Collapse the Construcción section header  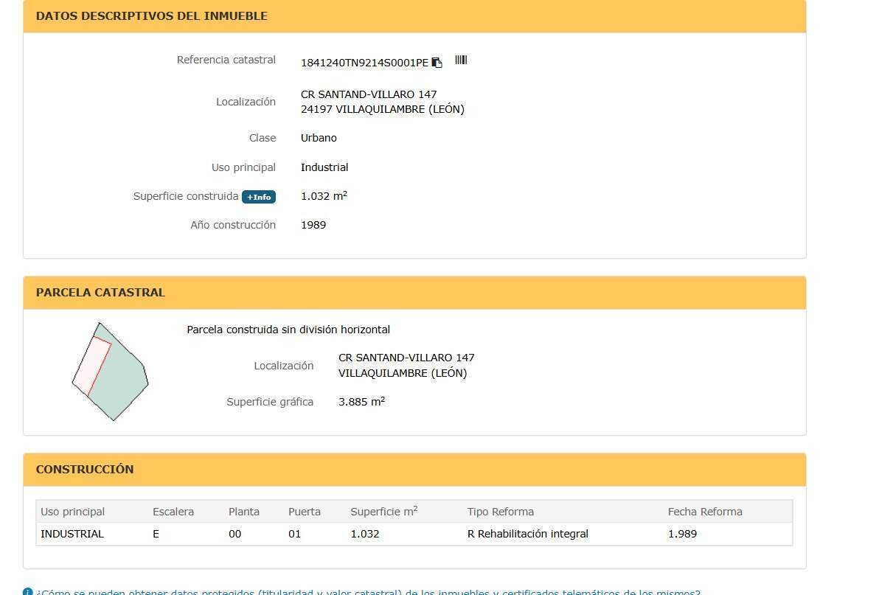click(414, 470)
